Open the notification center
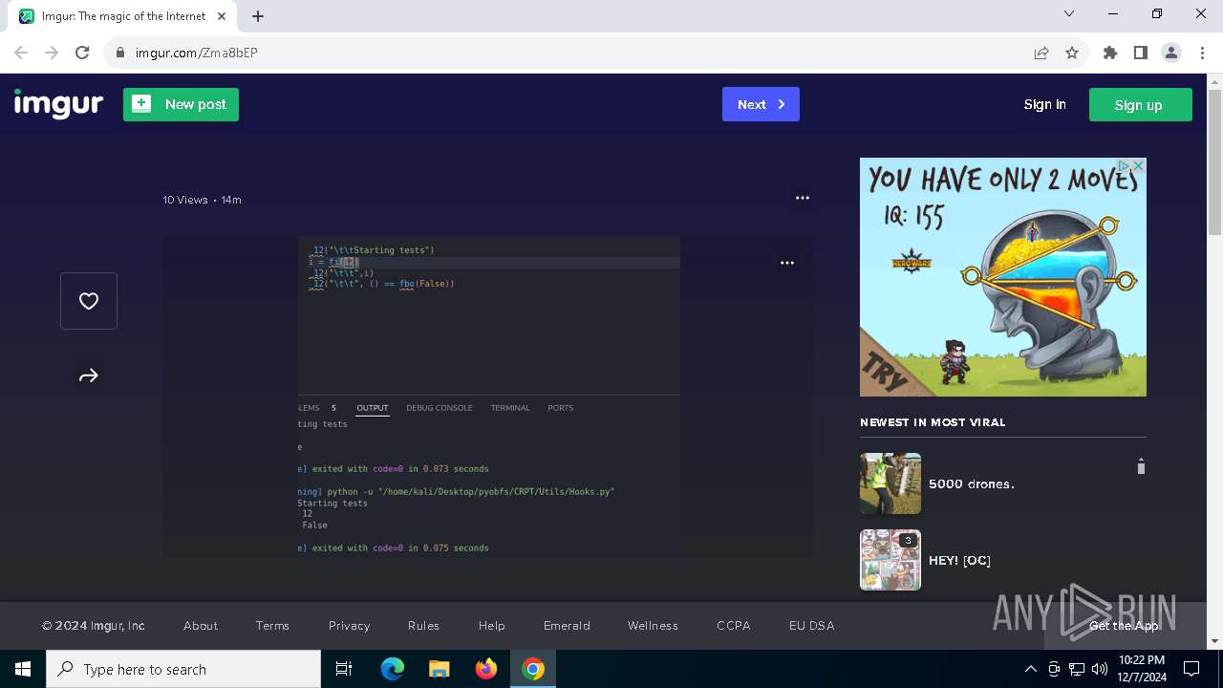1223x688 pixels. pyautogui.click(x=1191, y=669)
